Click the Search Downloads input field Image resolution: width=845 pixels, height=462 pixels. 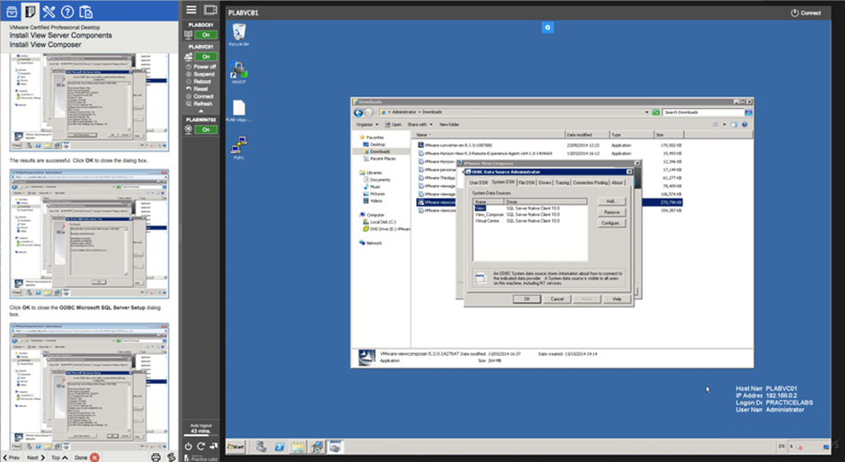[703, 112]
